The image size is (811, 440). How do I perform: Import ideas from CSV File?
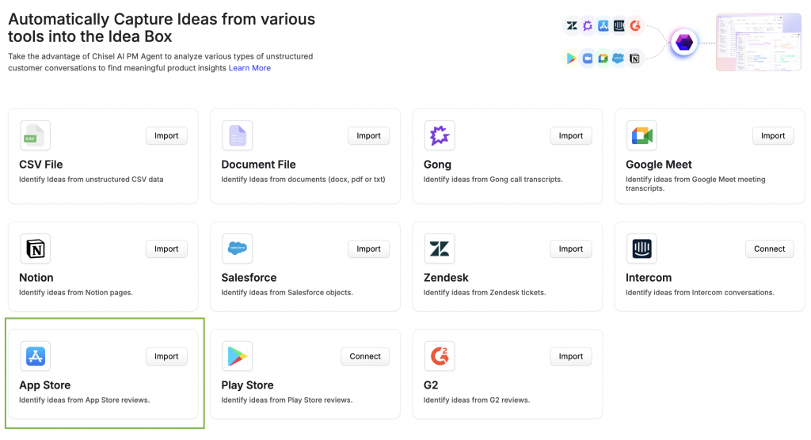click(166, 136)
